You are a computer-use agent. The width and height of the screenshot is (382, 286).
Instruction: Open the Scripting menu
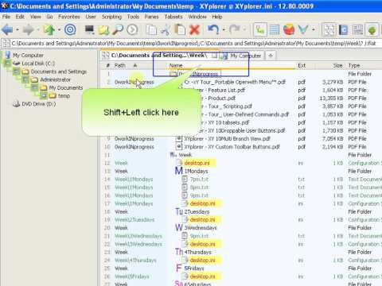click(x=111, y=17)
